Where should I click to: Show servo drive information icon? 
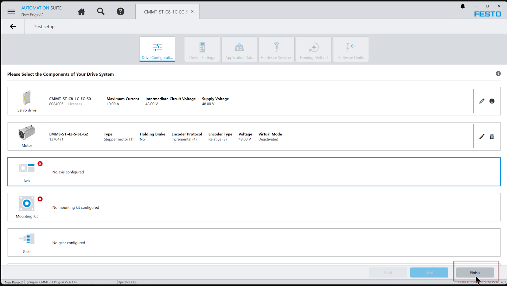click(492, 101)
